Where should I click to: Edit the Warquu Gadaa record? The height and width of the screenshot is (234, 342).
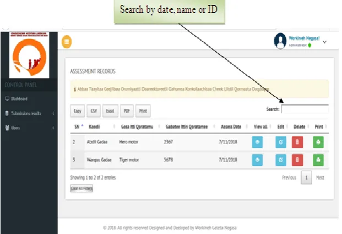point(281,160)
